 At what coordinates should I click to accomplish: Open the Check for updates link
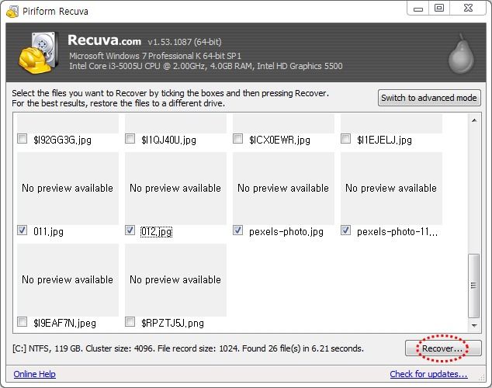(x=428, y=374)
